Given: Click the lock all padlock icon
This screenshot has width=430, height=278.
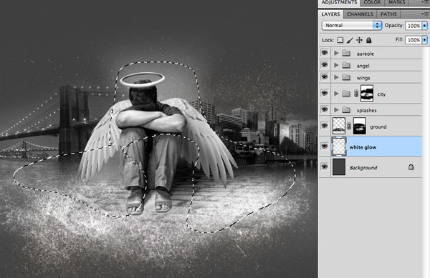Looking at the screenshot, I should pyautogui.click(x=369, y=40).
